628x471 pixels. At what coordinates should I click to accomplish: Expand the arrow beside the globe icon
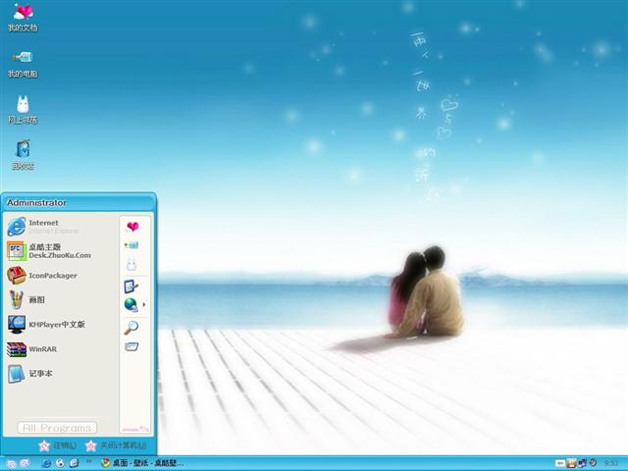pos(144,305)
